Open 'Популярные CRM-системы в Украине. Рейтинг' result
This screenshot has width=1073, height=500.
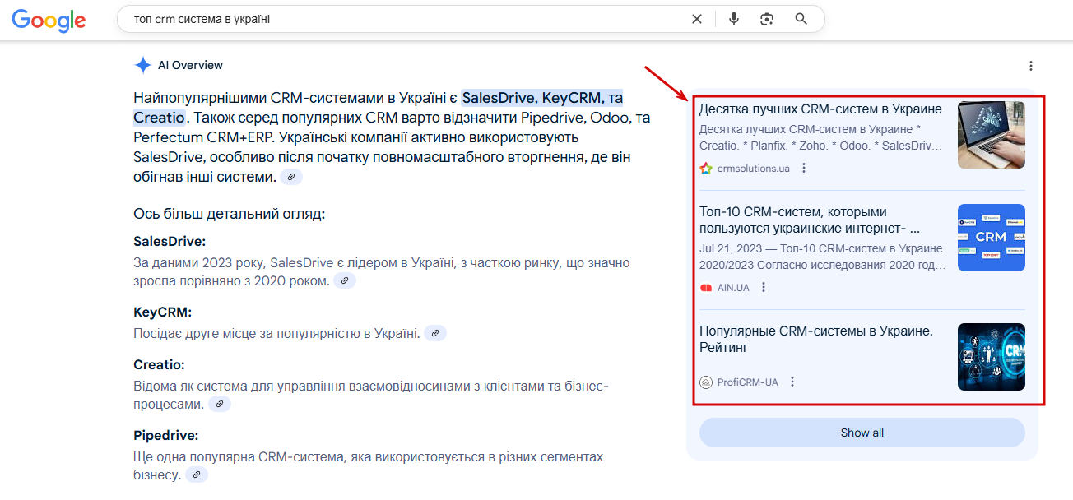coord(816,339)
